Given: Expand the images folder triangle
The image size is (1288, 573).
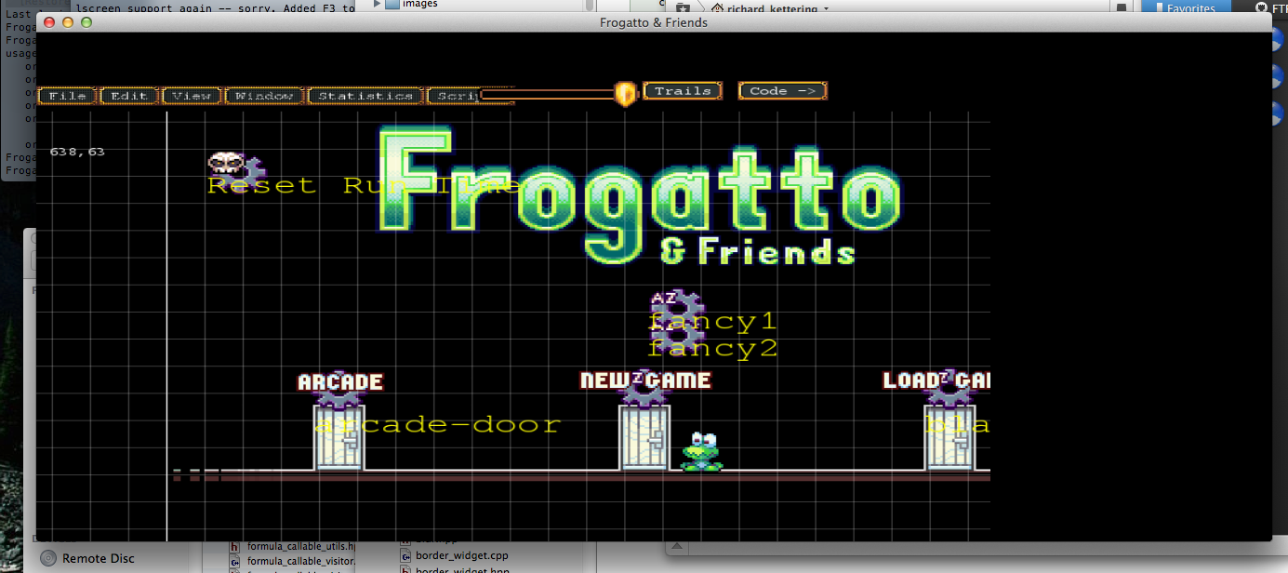Looking at the screenshot, I should point(377,4).
